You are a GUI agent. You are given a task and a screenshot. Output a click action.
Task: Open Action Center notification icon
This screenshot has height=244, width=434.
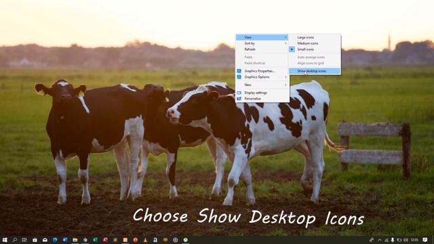[x=425, y=240]
